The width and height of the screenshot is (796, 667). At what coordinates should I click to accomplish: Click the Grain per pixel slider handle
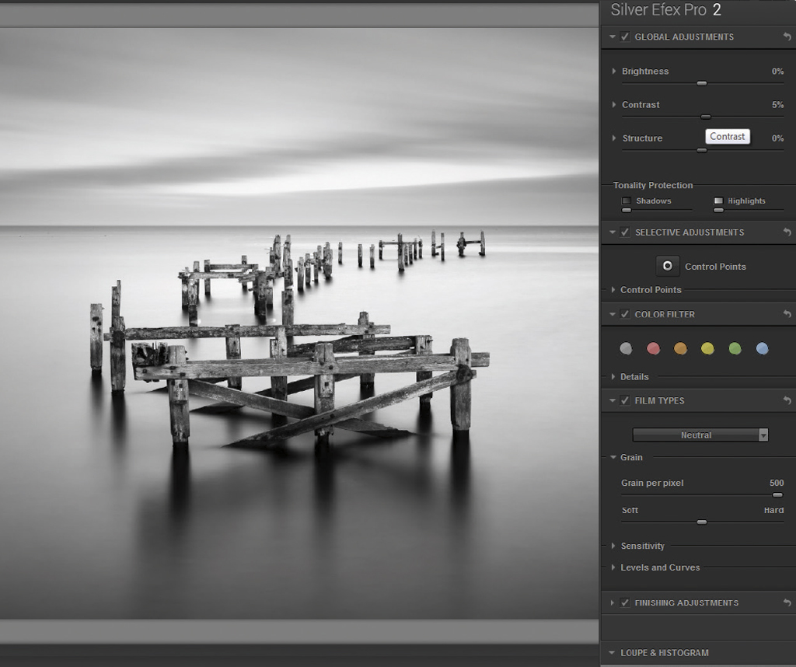(x=777, y=495)
